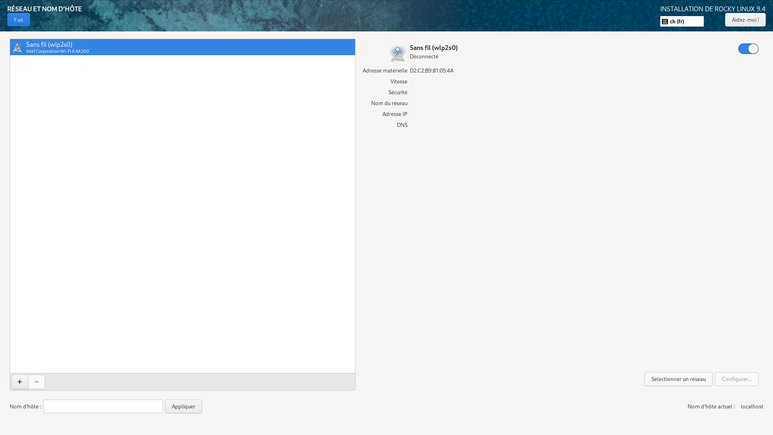773x435 pixels.
Task: Toggle the wireless connection switch off
Action: click(x=748, y=48)
